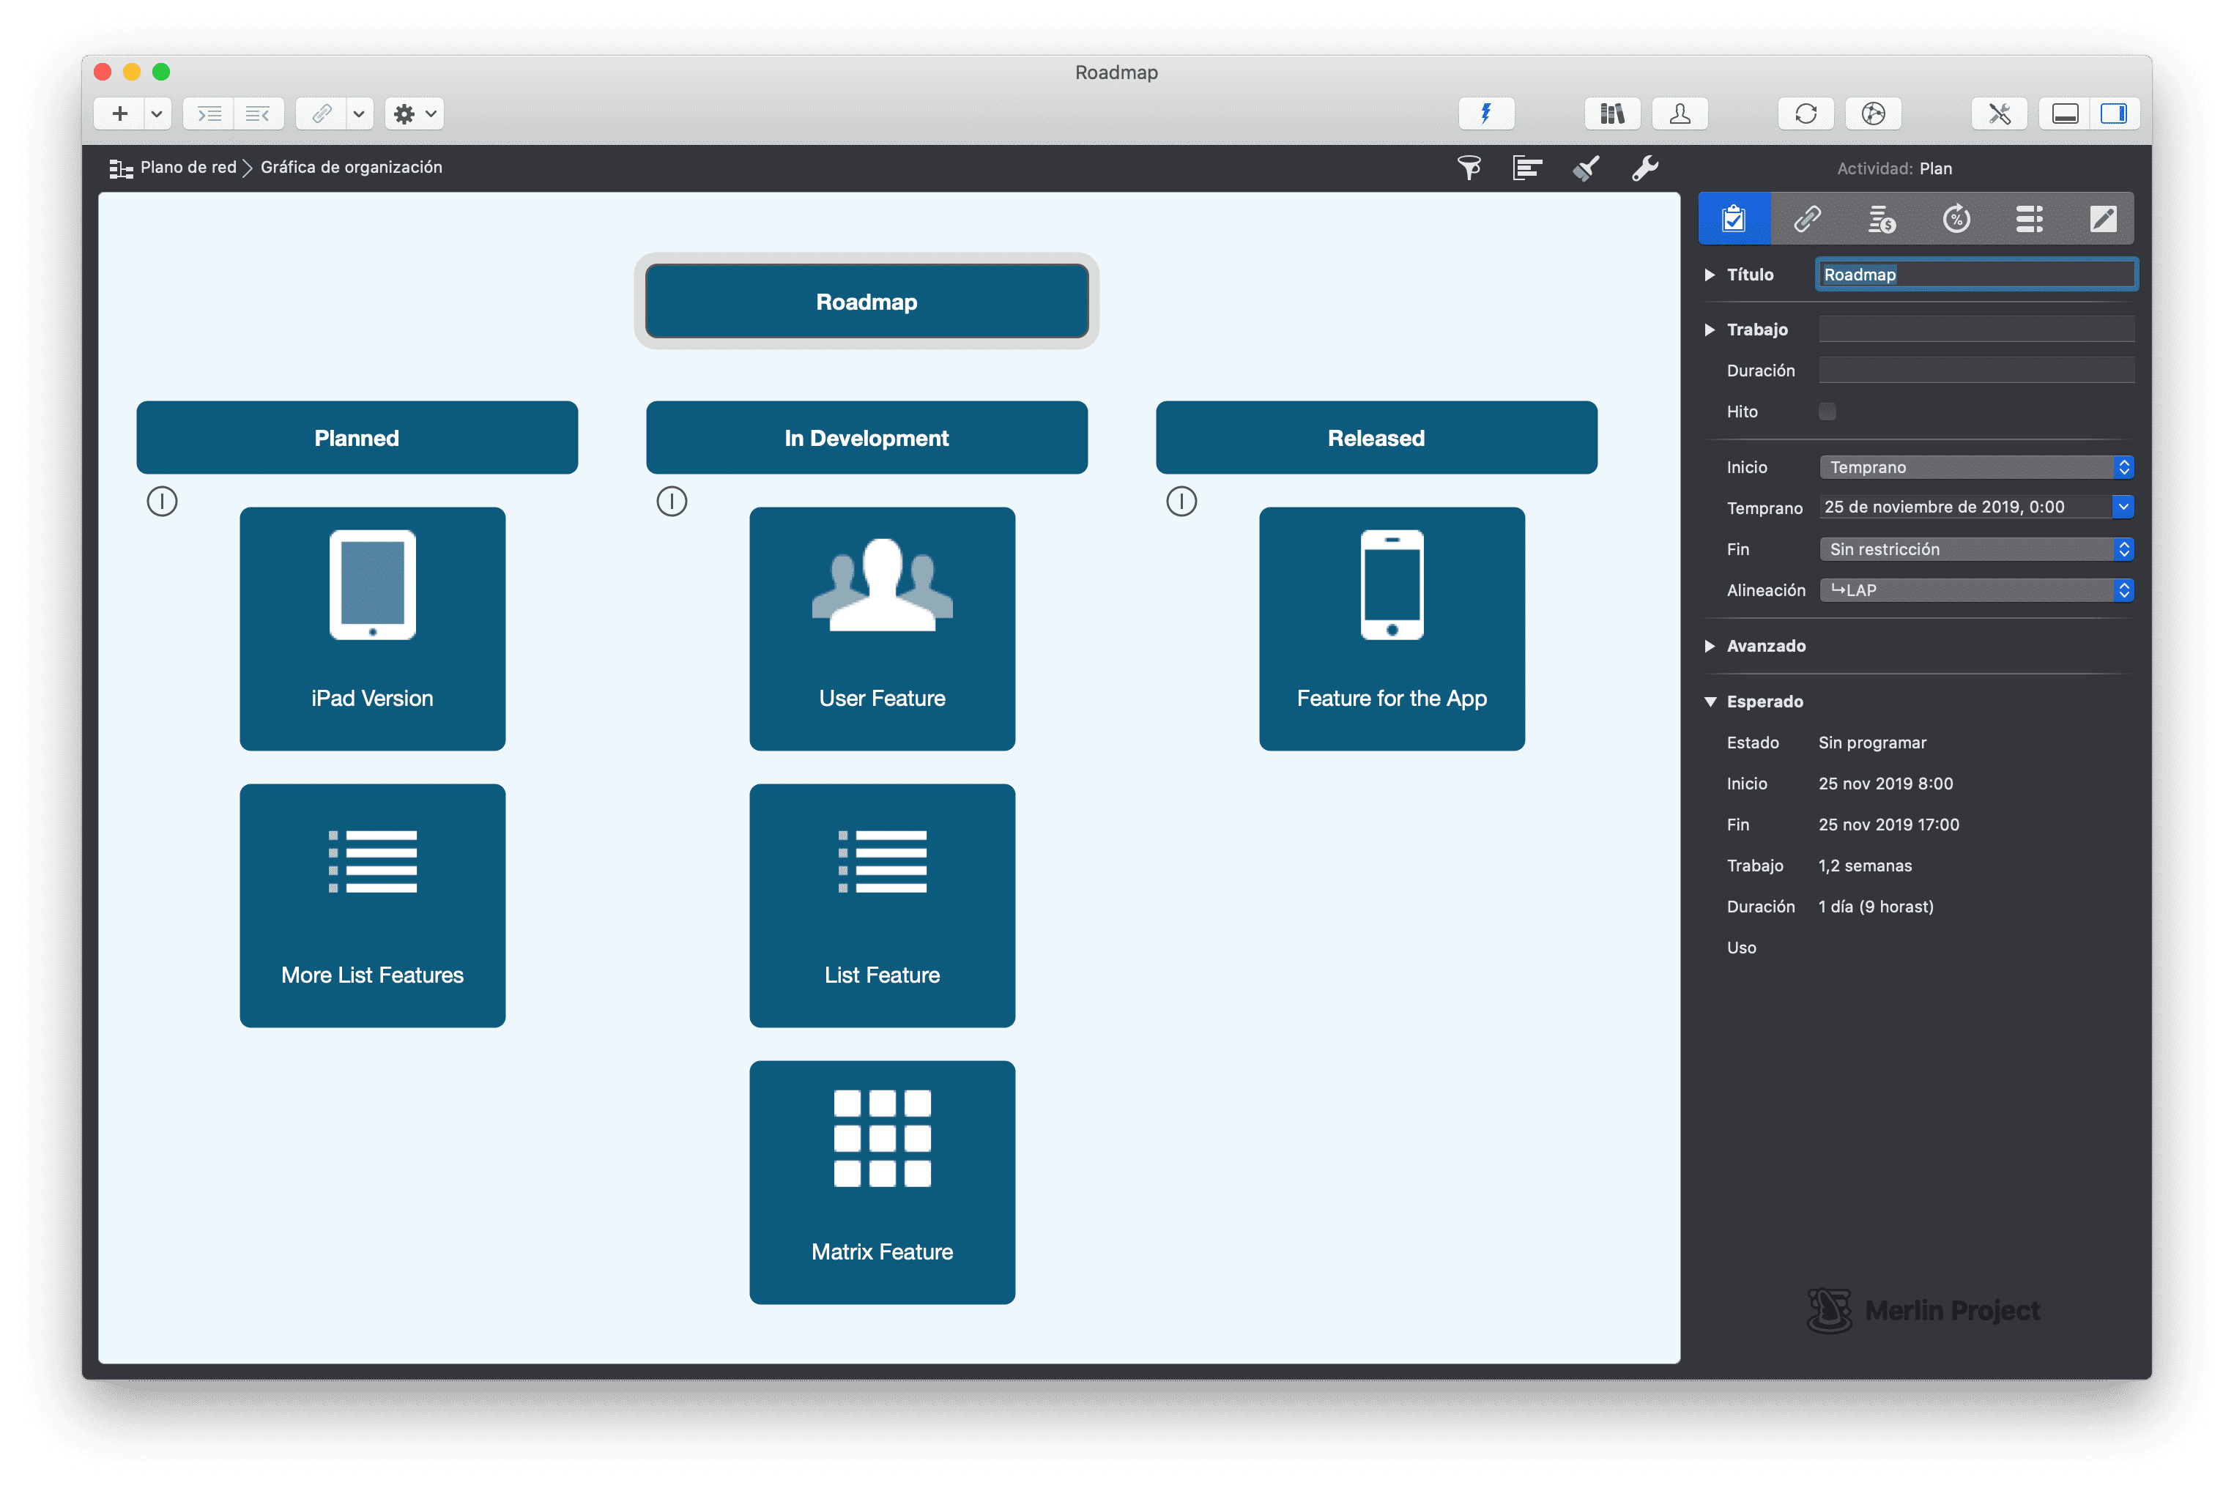Click the wrench view settings icon
Screen dimensions: 2234x1488
1644,168
